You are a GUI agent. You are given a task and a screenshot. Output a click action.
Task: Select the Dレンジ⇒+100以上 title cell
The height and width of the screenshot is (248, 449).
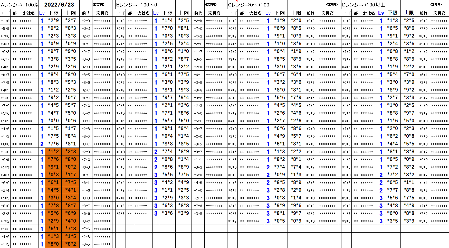[364, 5]
